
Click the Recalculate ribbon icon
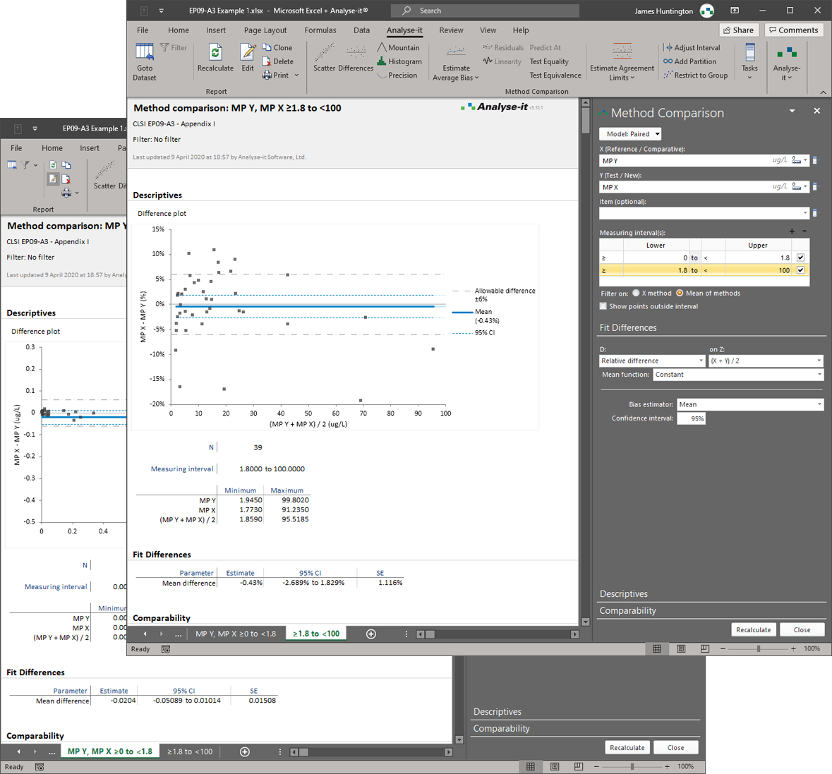pyautogui.click(x=215, y=54)
